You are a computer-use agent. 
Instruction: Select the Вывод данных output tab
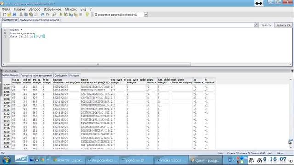point(10,75)
